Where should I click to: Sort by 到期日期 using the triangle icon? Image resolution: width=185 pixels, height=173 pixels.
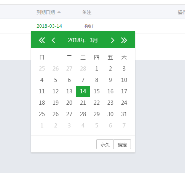tap(59, 12)
